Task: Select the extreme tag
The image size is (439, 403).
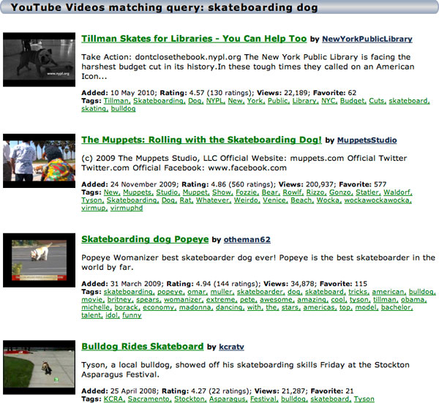Action: [x=222, y=299]
